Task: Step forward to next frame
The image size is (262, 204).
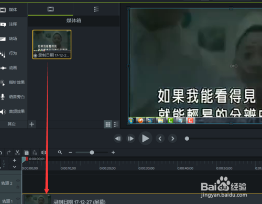Action: point(130,139)
